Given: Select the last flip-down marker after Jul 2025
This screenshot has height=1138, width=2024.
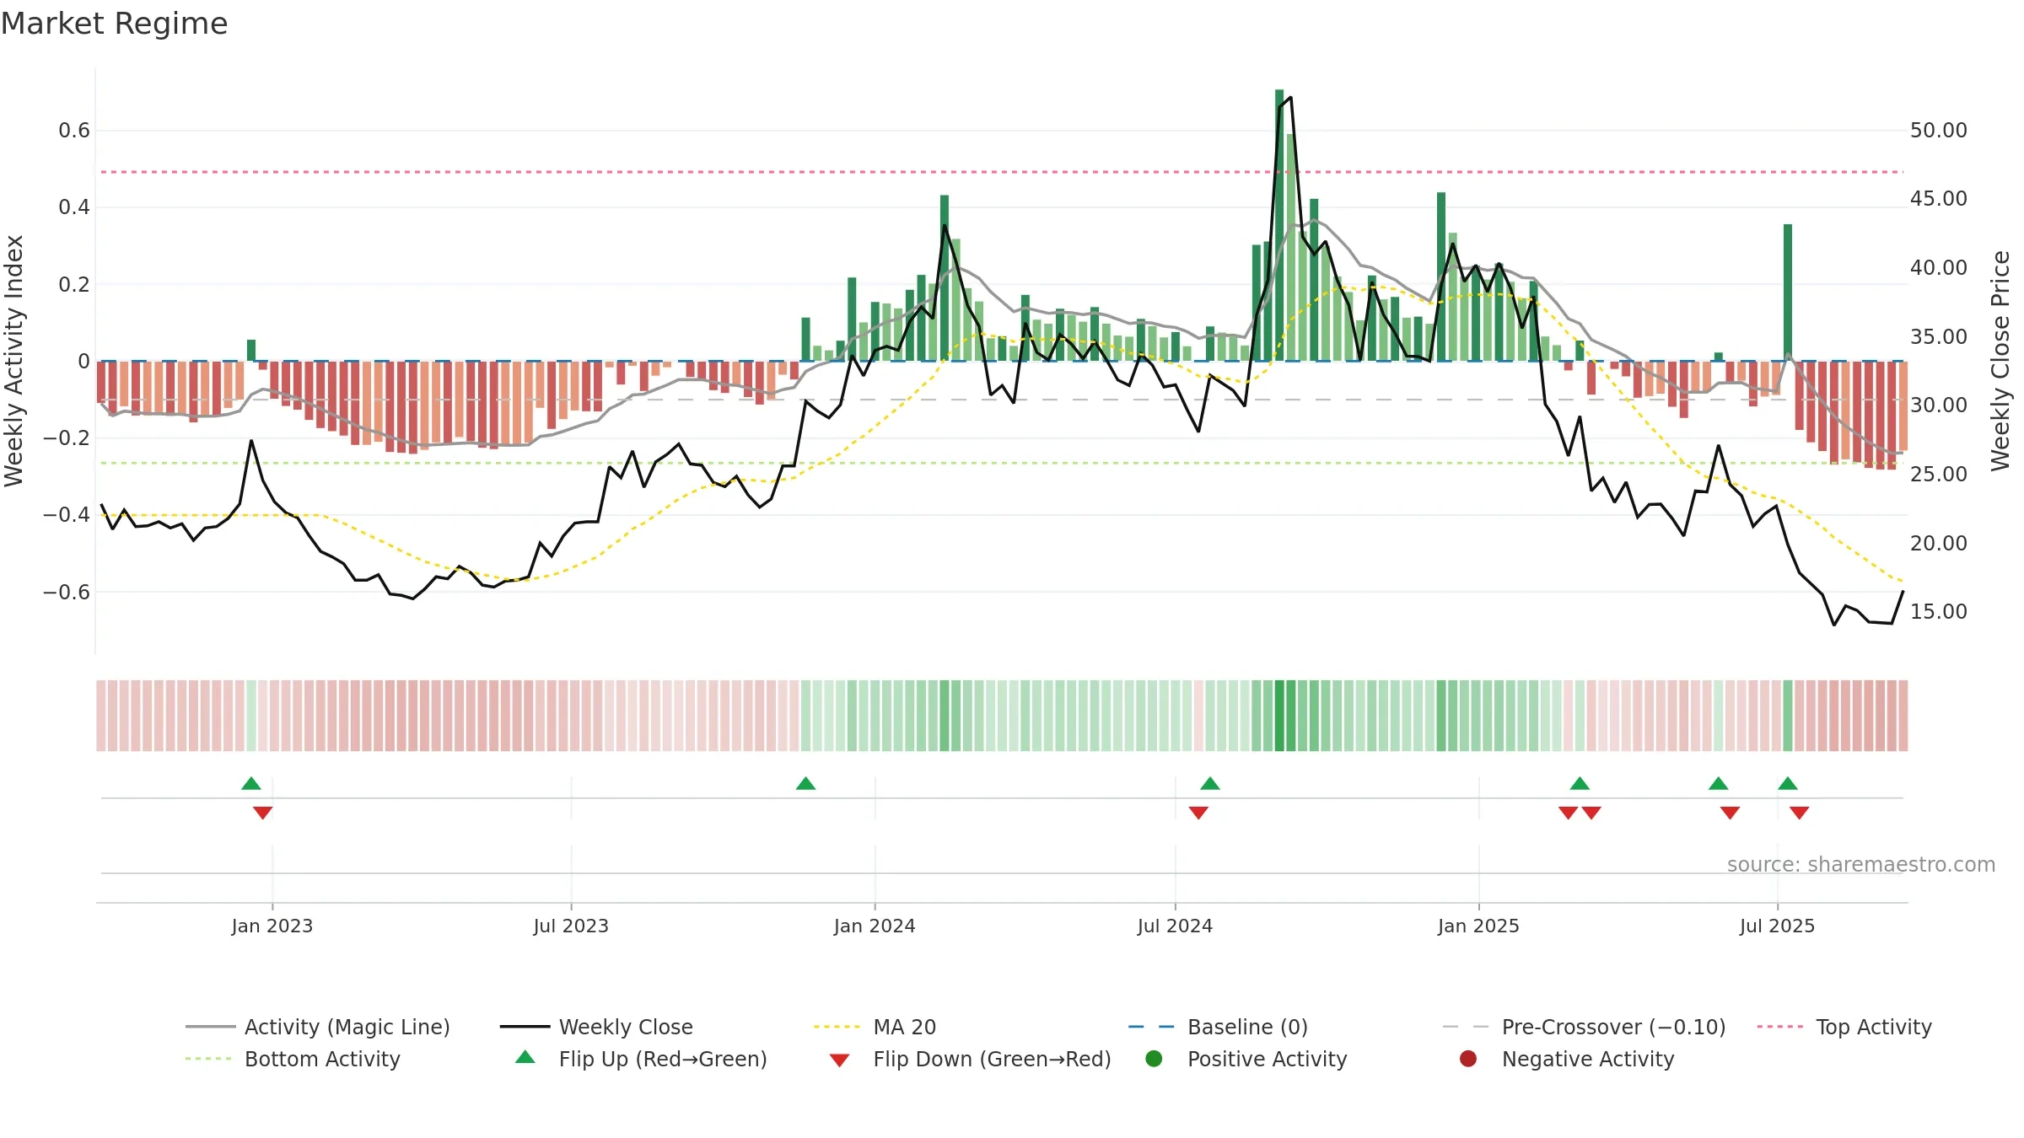Looking at the screenshot, I should coord(1799,813).
